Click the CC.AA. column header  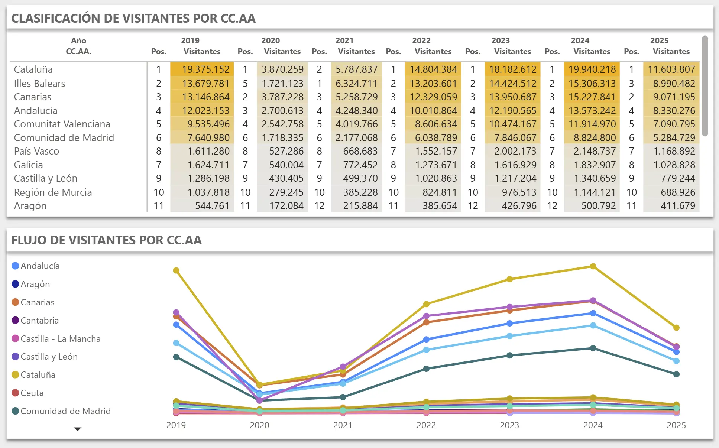click(x=78, y=52)
